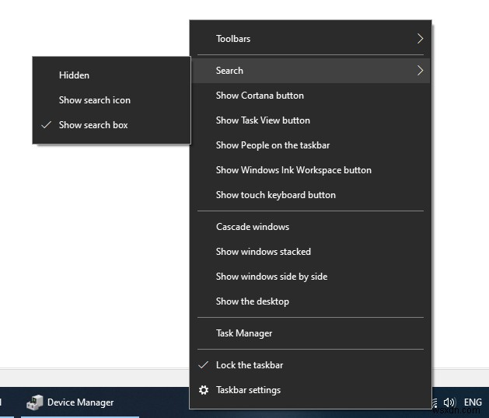This screenshot has height=418, width=489.
Task: Expand the Toolbars submenu arrow
Action: pyautogui.click(x=420, y=39)
